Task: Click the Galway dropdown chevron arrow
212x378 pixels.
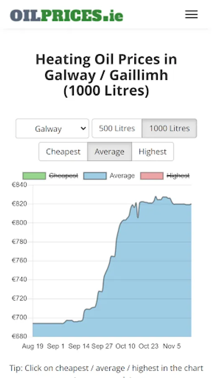Action: [83, 129]
